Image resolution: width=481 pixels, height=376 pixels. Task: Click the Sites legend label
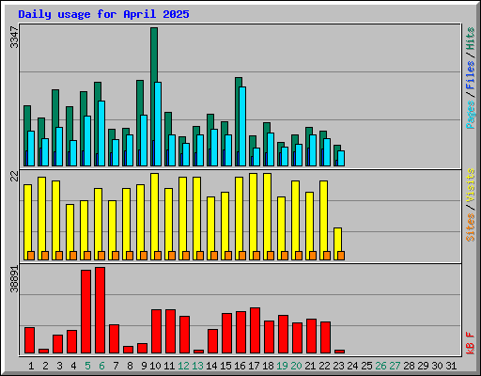click(471, 227)
